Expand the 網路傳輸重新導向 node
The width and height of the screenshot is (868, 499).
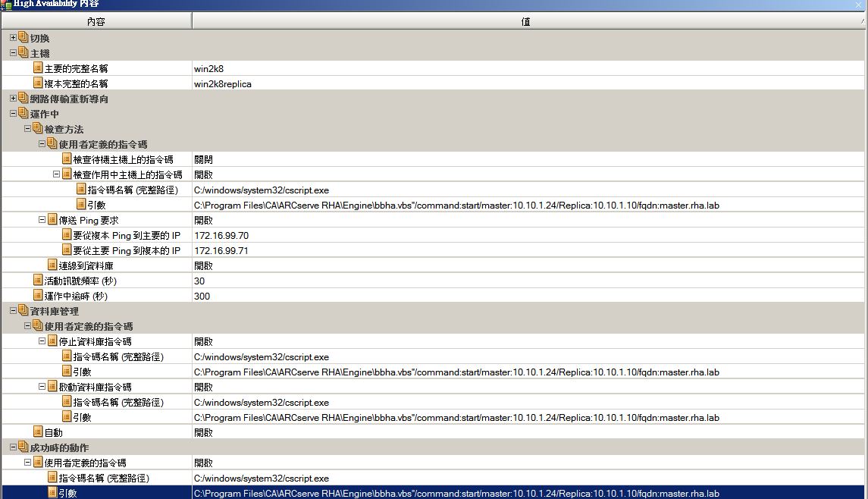[14, 99]
